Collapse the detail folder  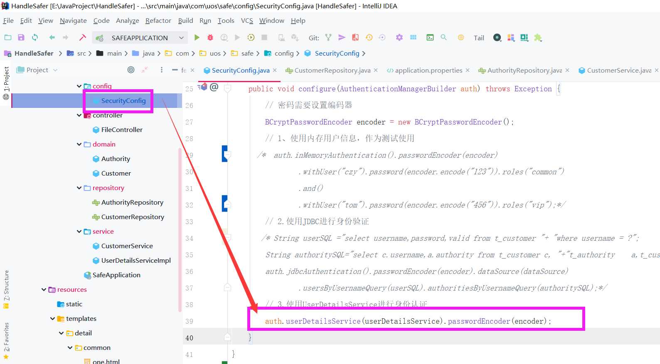(x=61, y=333)
